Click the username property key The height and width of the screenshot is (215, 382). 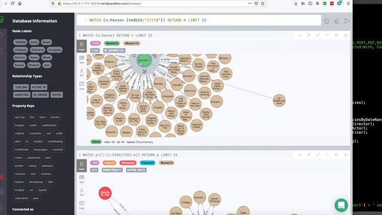(21, 198)
